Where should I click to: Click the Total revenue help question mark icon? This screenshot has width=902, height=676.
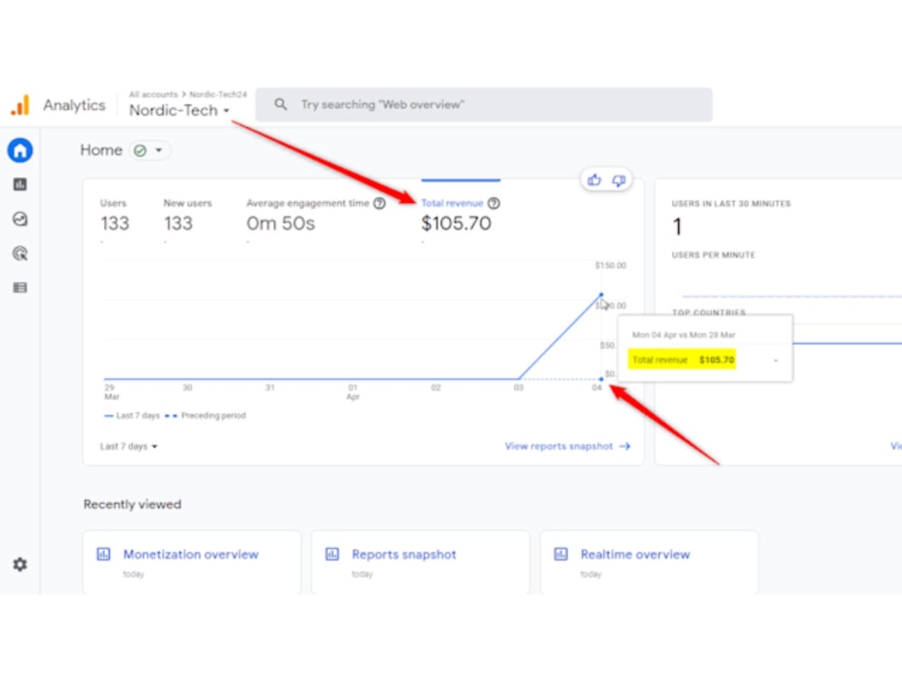click(493, 203)
